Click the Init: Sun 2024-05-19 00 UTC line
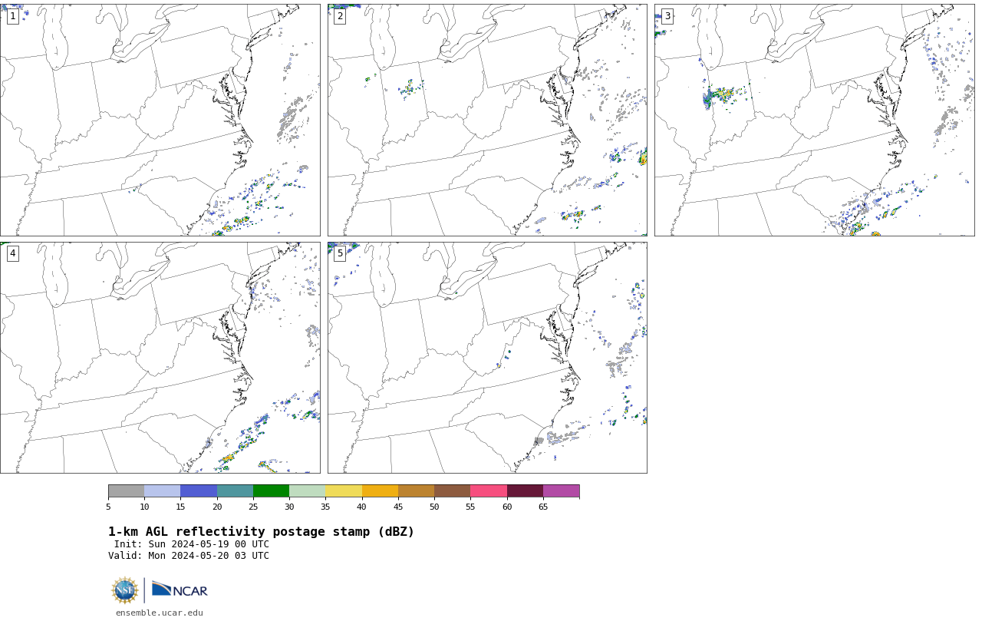Viewport: 982px width, 621px height. [x=192, y=544]
